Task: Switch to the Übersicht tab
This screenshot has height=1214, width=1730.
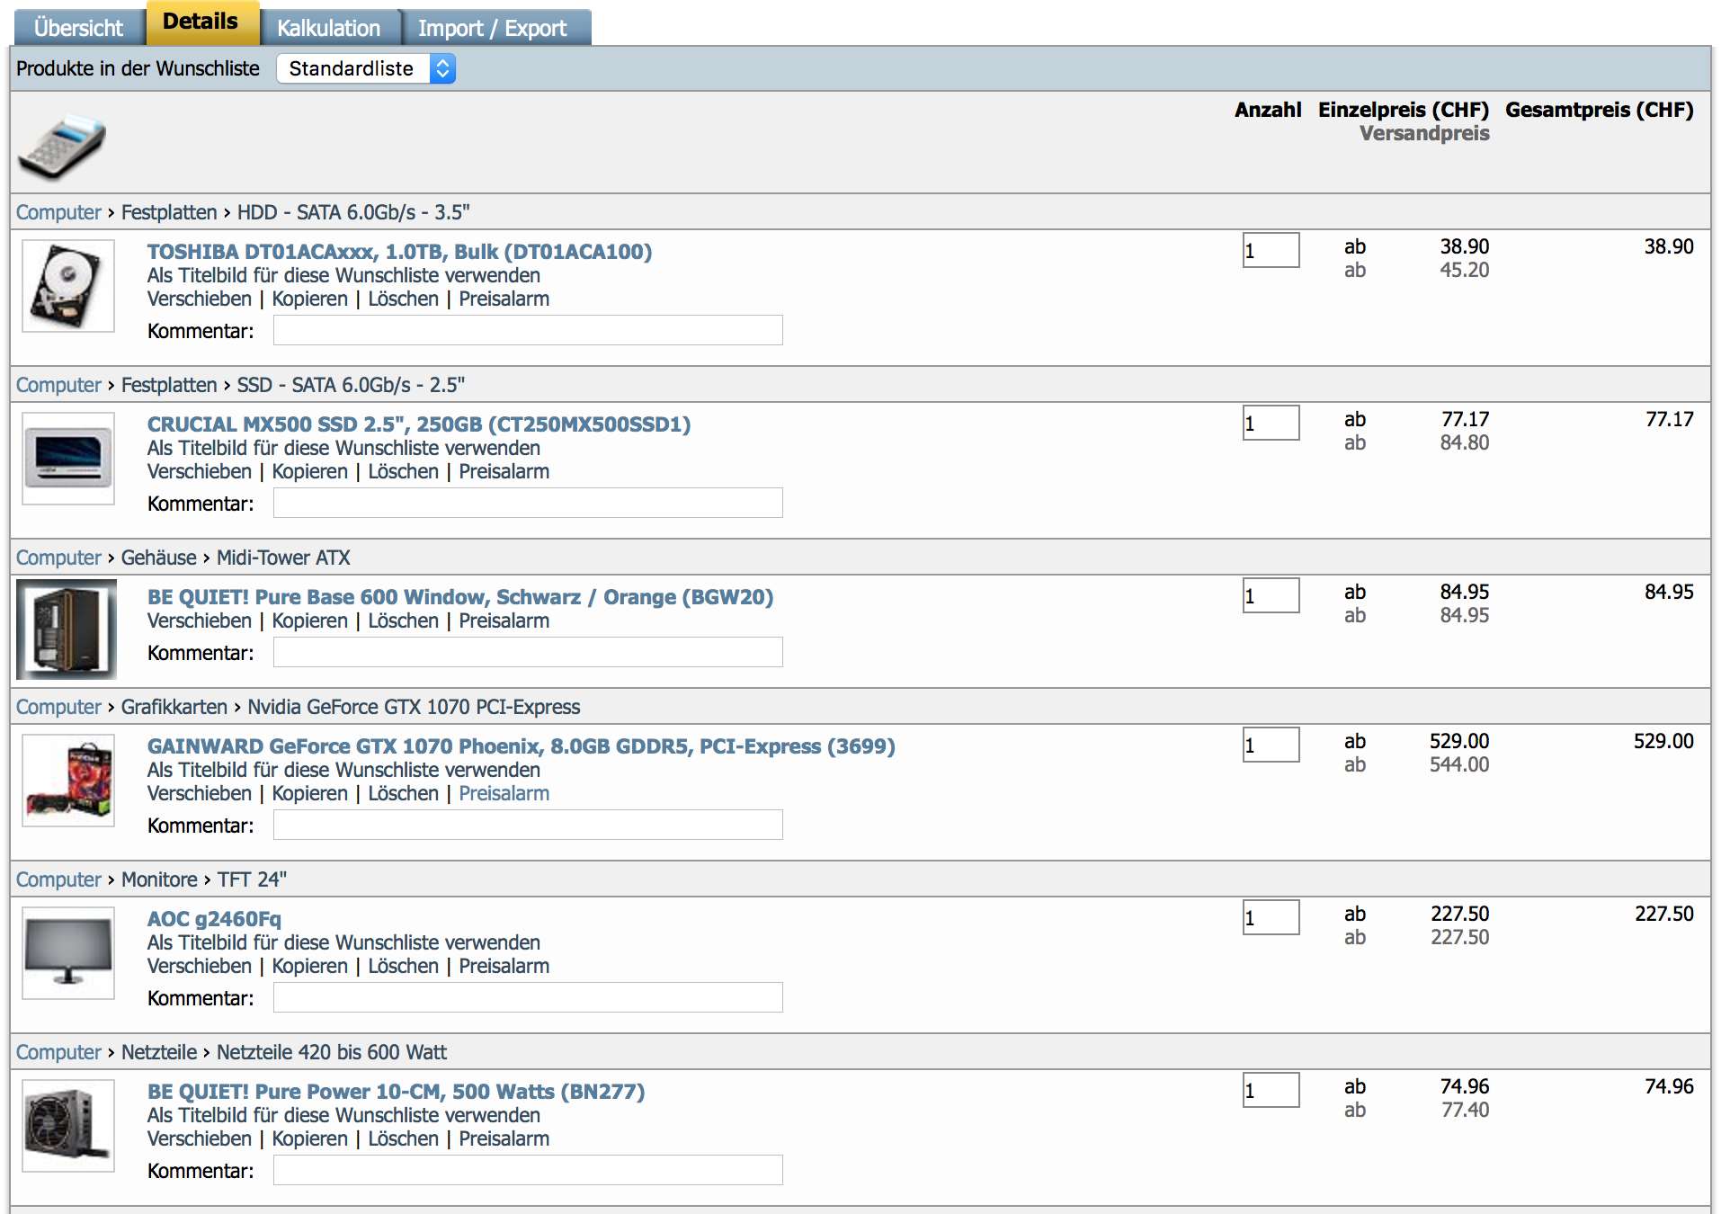Action: (78, 28)
